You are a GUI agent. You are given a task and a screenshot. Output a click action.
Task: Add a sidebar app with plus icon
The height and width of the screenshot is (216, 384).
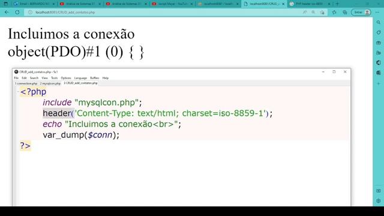(379, 83)
